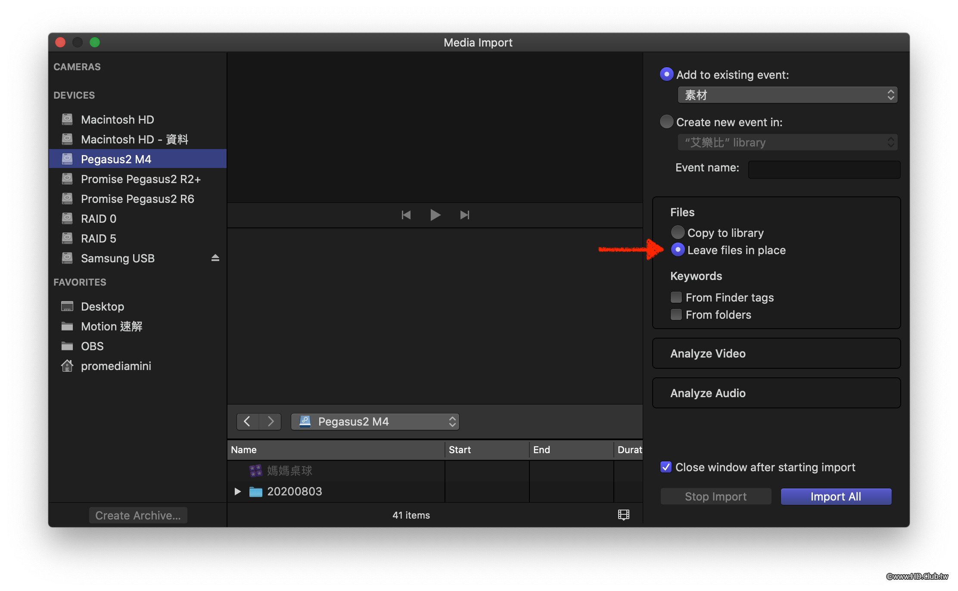Open the promediamini favorite
Viewport: 958px width, 591px height.
(x=138, y=366)
